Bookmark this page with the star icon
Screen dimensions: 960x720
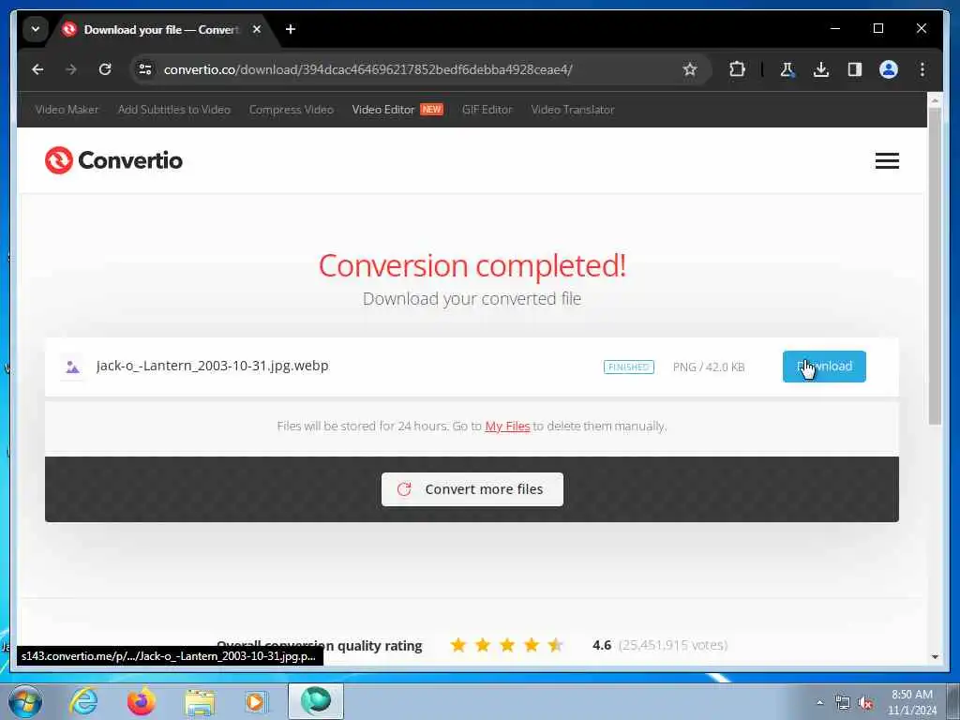coord(690,69)
